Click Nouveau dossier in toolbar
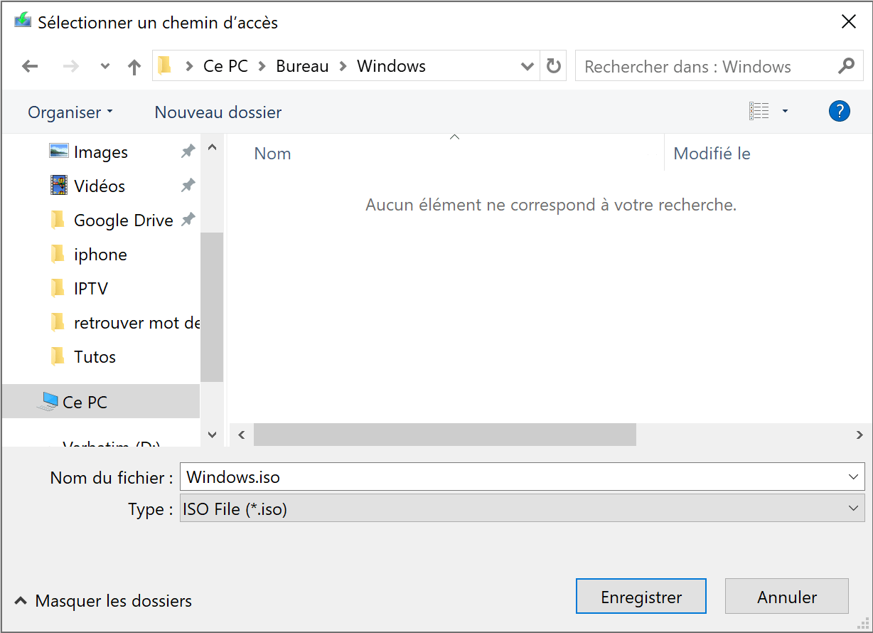The image size is (873, 633). (x=218, y=112)
